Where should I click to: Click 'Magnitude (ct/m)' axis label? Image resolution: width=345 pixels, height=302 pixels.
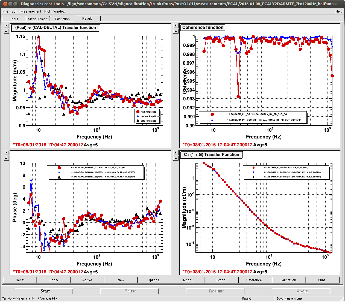[x=184, y=208]
